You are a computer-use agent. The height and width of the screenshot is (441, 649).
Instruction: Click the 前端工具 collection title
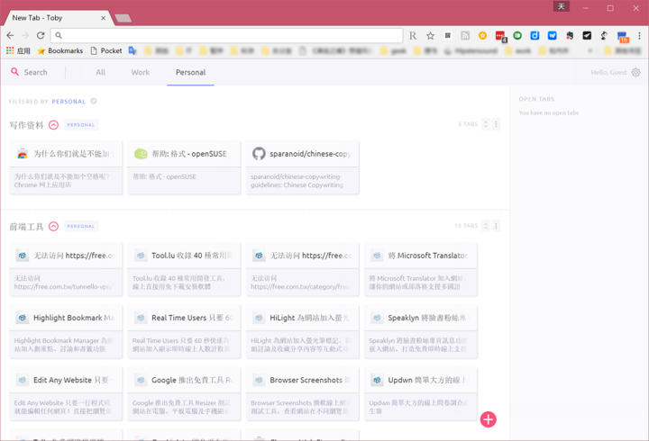coord(26,227)
